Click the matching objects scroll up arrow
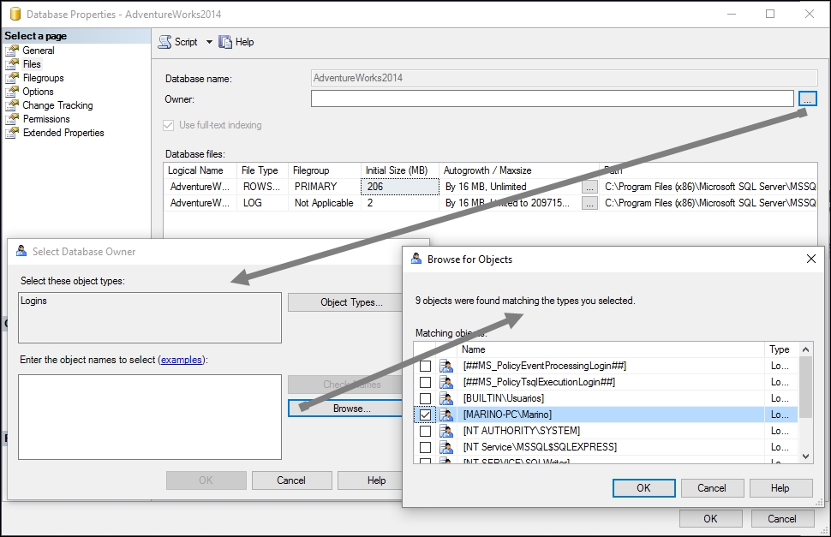The image size is (831, 537). click(x=805, y=349)
